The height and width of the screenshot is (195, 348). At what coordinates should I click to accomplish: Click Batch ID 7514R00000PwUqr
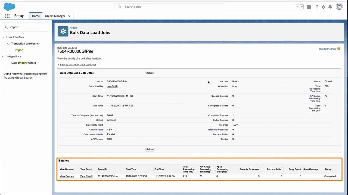pos(108,176)
